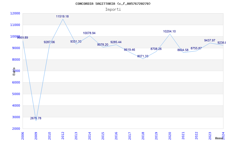
Task: Select the 10078.94 value label
Action: pyautogui.click(x=89, y=33)
